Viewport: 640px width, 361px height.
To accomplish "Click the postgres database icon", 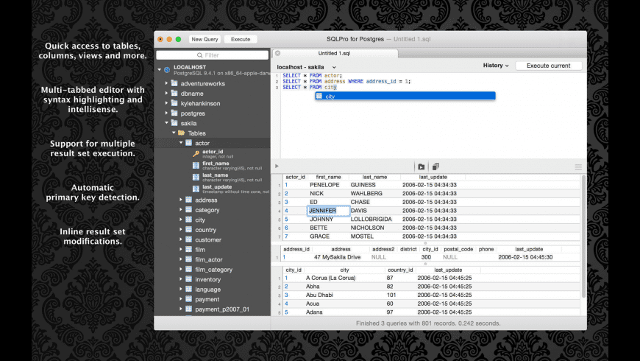I will tap(174, 113).
